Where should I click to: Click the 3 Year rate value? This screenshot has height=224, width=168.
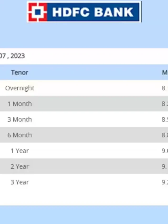click(x=165, y=182)
